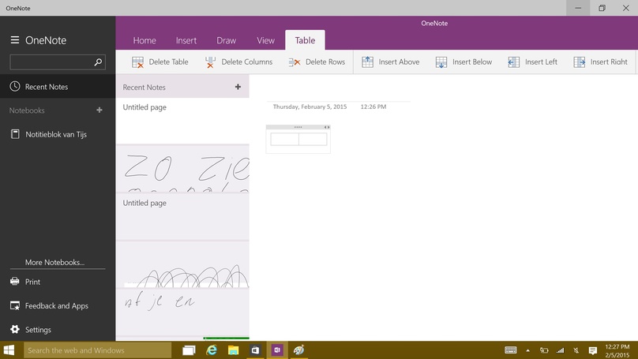
Task: Select Recent Notes in the sidebar
Action: tap(58, 86)
